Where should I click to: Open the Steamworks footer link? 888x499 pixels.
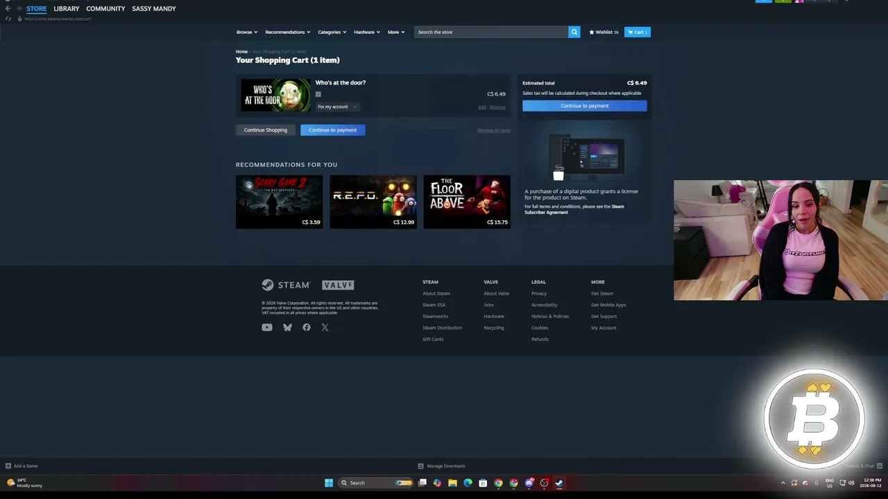coord(435,316)
